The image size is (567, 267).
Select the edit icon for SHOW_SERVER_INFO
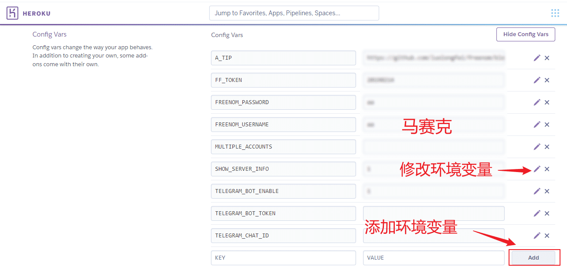pyautogui.click(x=537, y=169)
